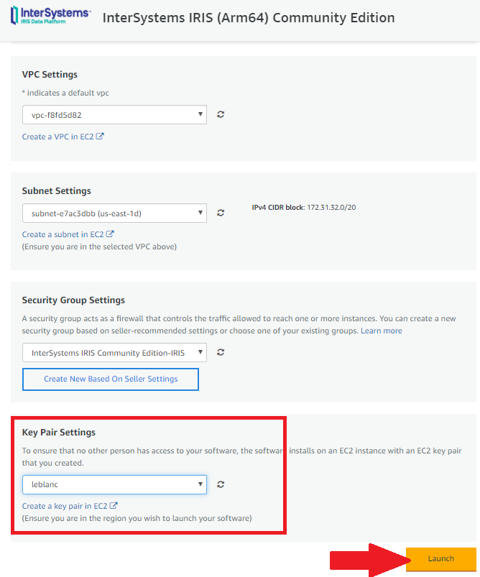Viewport: 480px width, 577px height.
Task: Refresh the subnet list
Action: (x=221, y=213)
